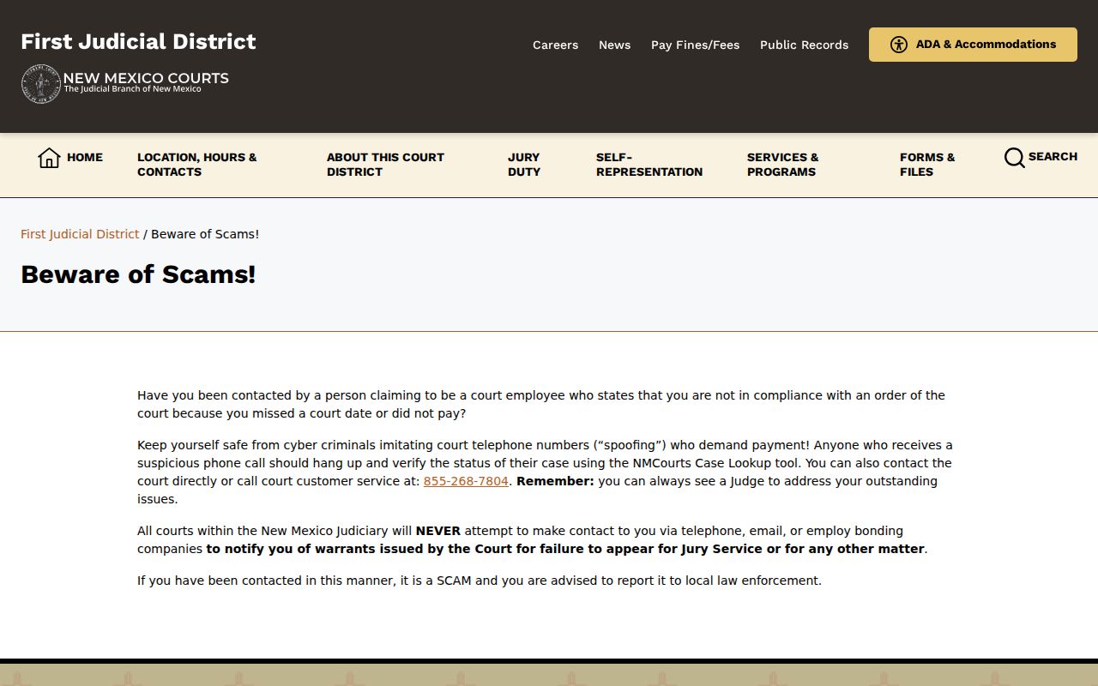Image resolution: width=1098 pixels, height=686 pixels.
Task: Open the Self-Representation menu
Action: coord(649,165)
